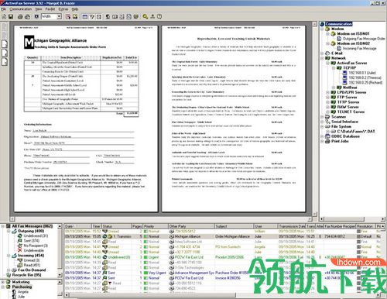Viewport: 387px width, 299px height.
Task: Open the Communication menu
Action: coord(21,9)
